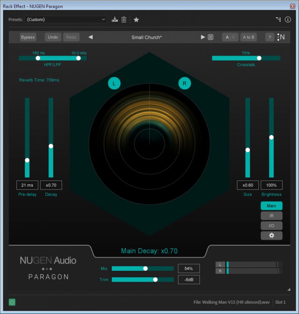
Task: Toggle the Bypass button
Action: click(x=28, y=37)
